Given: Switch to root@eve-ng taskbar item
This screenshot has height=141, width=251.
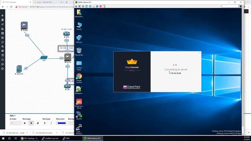Looking at the screenshot, I should click(x=50, y=138).
